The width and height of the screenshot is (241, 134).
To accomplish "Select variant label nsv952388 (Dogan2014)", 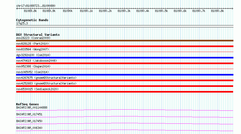I will (33, 66).
